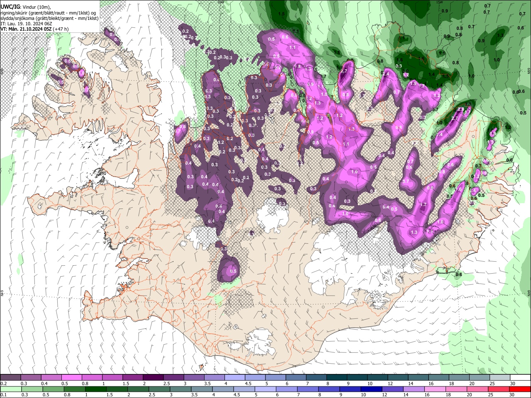Image resolution: width=531 pixels, height=398 pixels.
Task: Pick the pale periwinkle 4 swatch, top legend row
Action: click(x=234, y=378)
